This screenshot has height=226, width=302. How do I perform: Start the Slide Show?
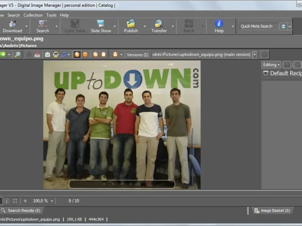[x=101, y=26]
